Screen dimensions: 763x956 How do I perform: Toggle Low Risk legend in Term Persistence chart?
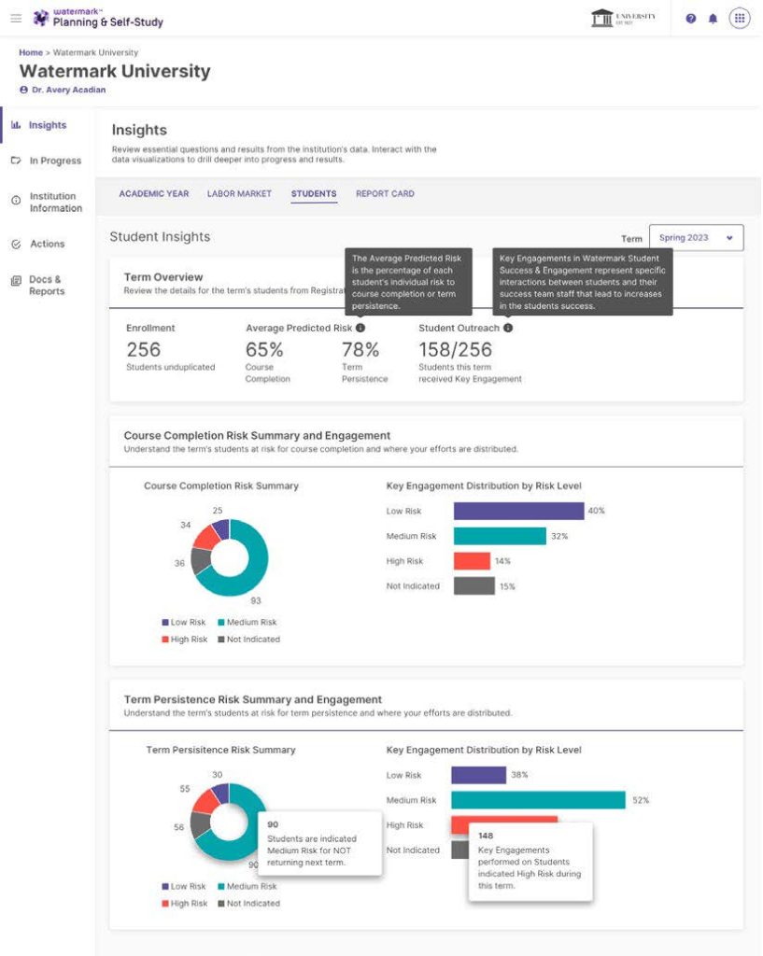pos(184,887)
